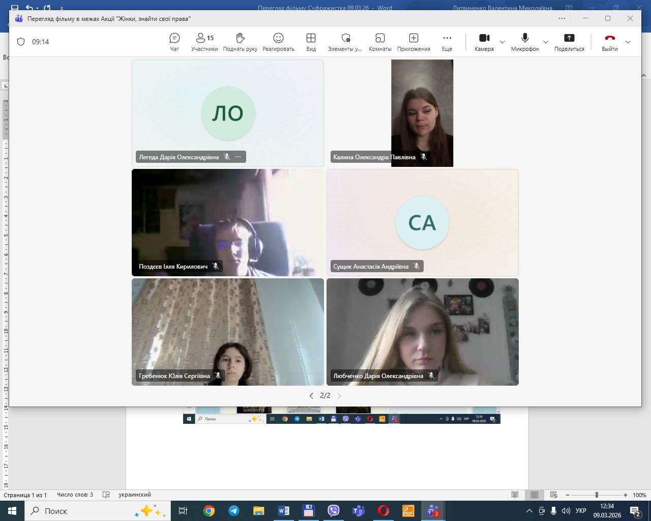This screenshot has height=521, width=651.
Task: Go to the previous page of participants
Action: (x=311, y=395)
